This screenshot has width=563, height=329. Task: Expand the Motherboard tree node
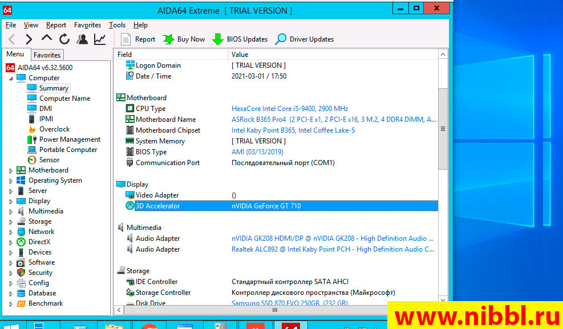(x=11, y=171)
